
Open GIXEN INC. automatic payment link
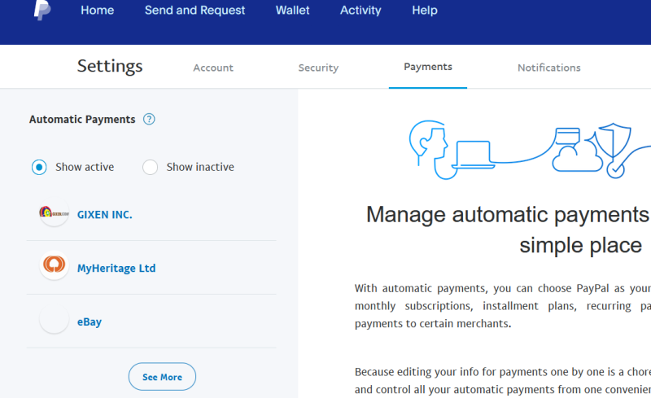[x=105, y=215]
